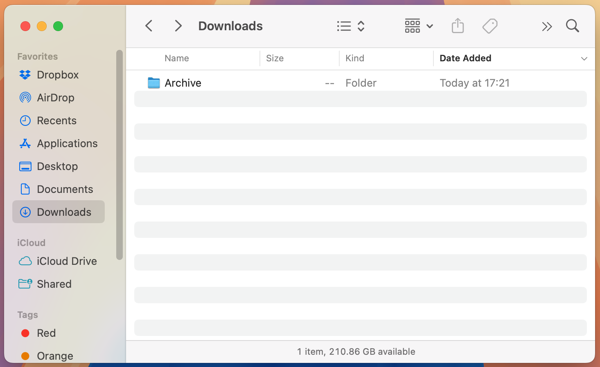
Task: Go to Recents in sidebar
Action: (56, 121)
